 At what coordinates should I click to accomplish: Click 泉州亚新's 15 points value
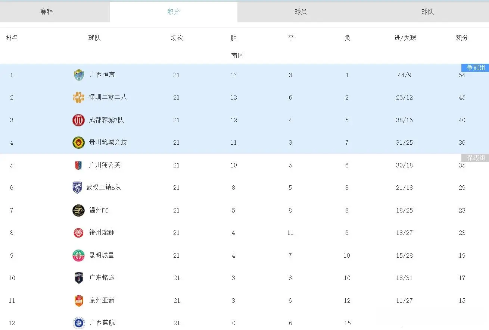[462, 301]
